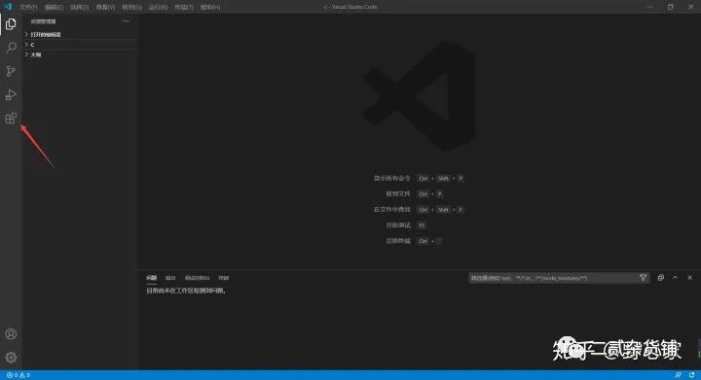
Task: Click the Start Debugging F5 hint
Action: click(x=406, y=225)
